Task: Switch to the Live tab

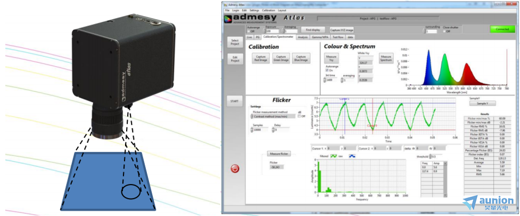Action: click(250, 37)
